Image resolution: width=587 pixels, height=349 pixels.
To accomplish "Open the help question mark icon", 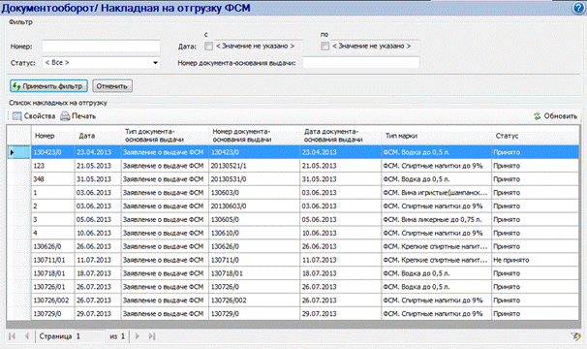I will click(578, 8).
